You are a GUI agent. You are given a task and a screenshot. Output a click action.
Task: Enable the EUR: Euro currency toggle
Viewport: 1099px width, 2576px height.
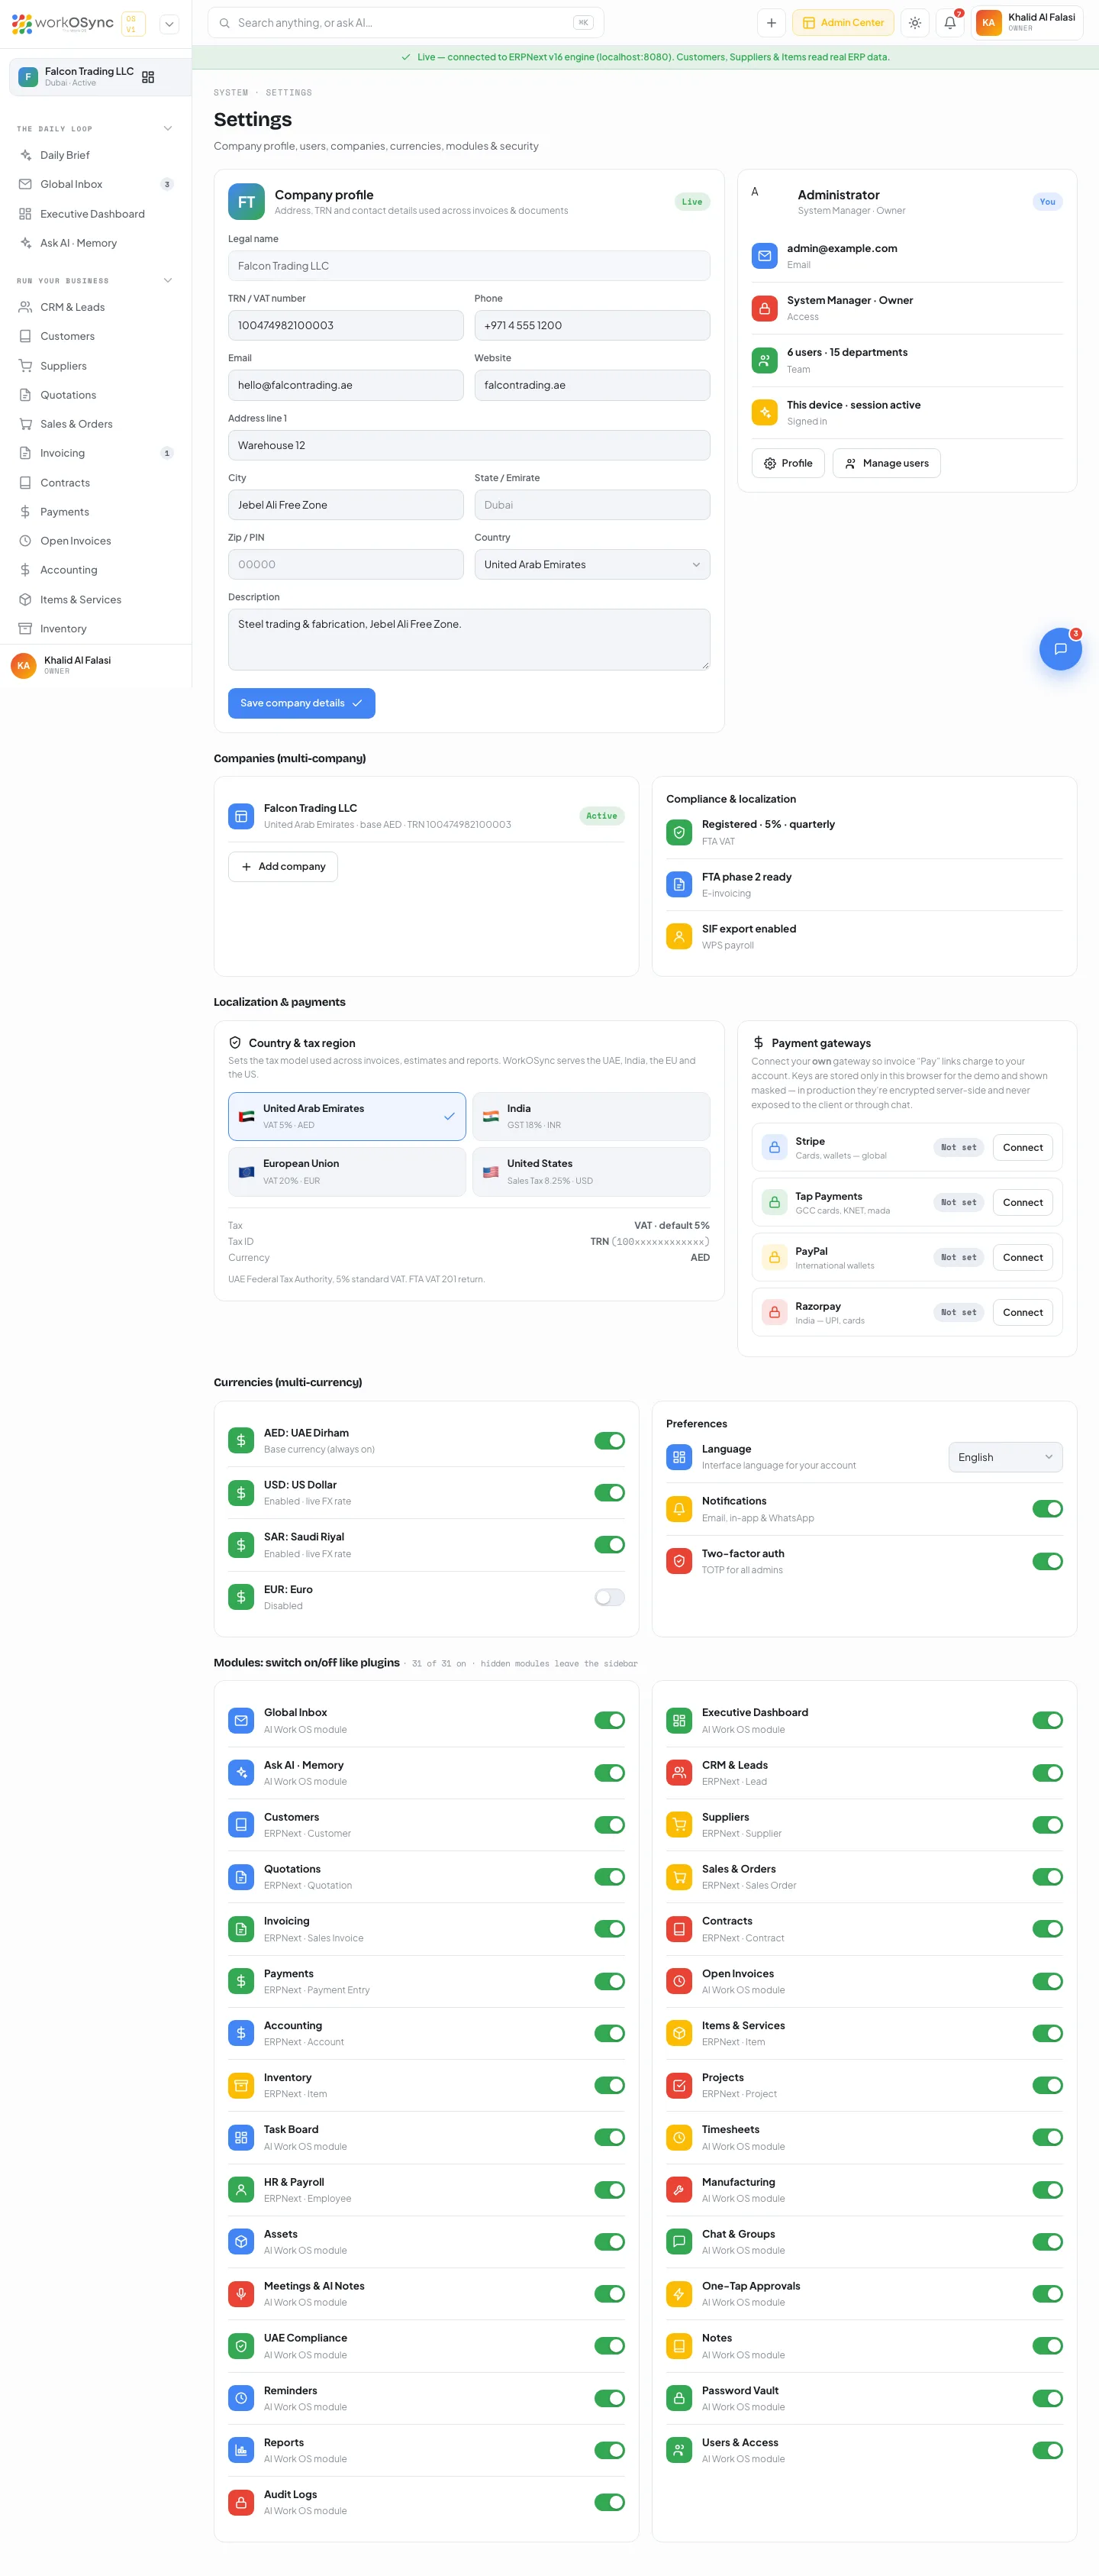click(610, 1597)
